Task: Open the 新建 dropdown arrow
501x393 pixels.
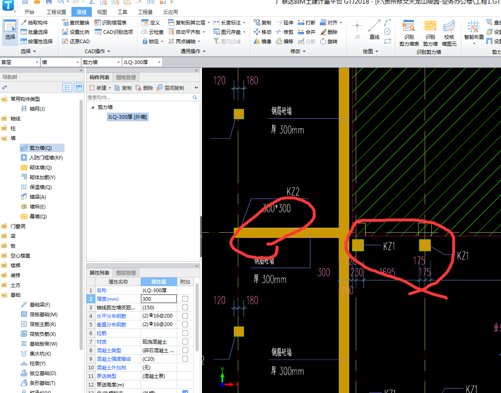Action: [110, 88]
